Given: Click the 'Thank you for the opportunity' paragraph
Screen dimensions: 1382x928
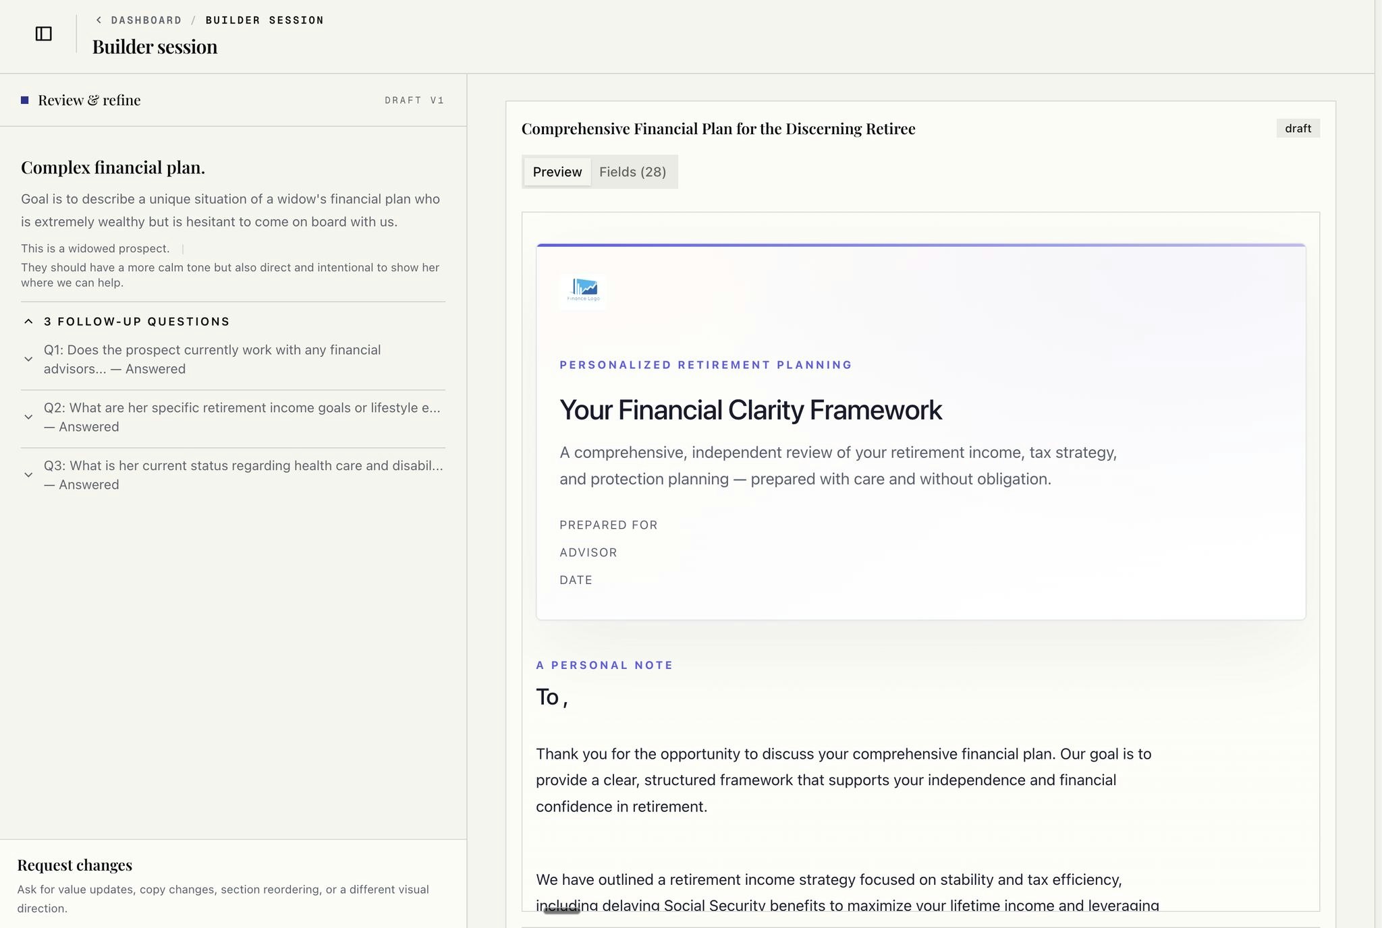Looking at the screenshot, I should pyautogui.click(x=844, y=780).
